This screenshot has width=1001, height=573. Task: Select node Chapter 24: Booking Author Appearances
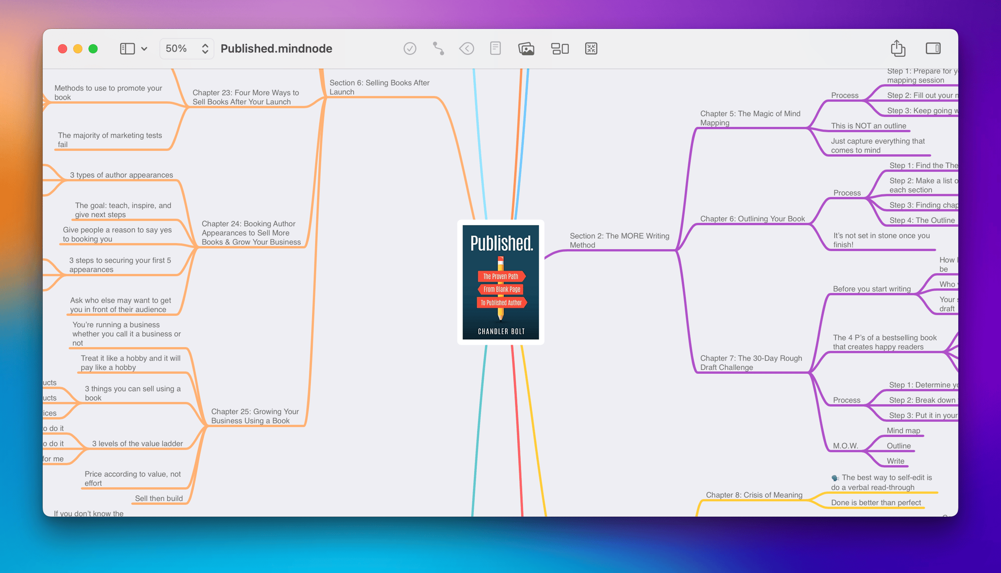coord(251,233)
